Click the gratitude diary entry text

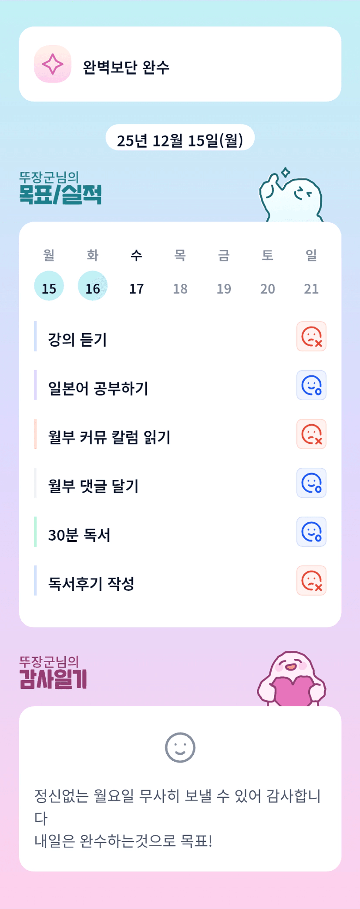[x=178, y=818]
